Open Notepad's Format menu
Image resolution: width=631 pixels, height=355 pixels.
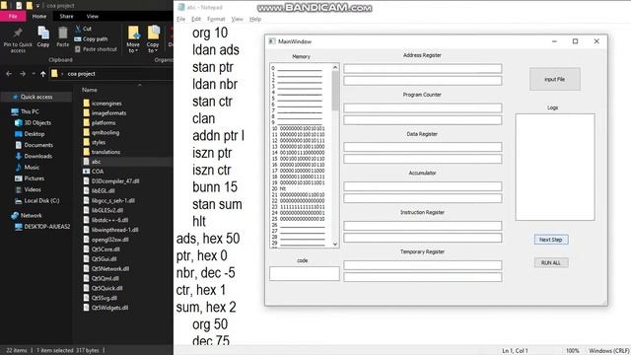[216, 19]
